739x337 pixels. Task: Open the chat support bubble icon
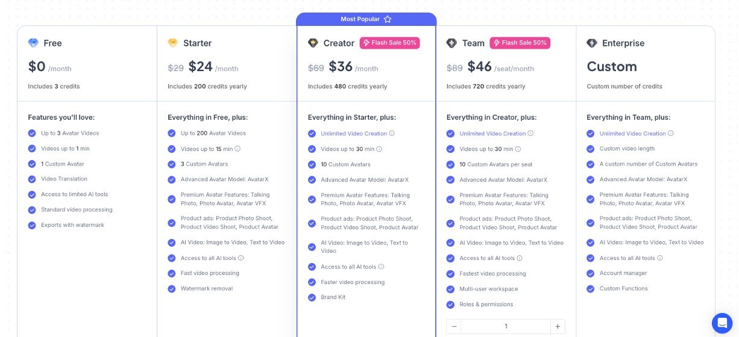722,323
